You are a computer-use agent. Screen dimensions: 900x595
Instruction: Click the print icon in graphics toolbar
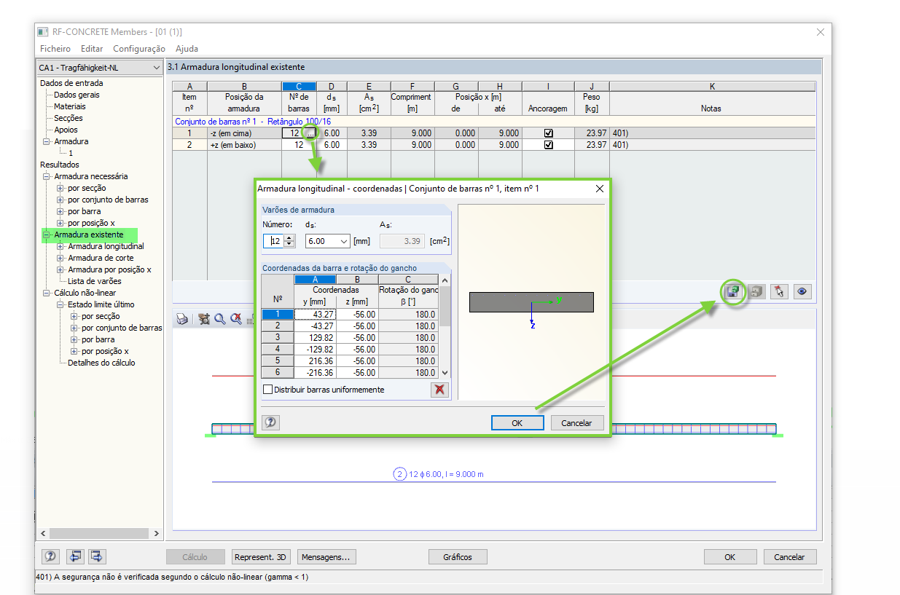182,319
